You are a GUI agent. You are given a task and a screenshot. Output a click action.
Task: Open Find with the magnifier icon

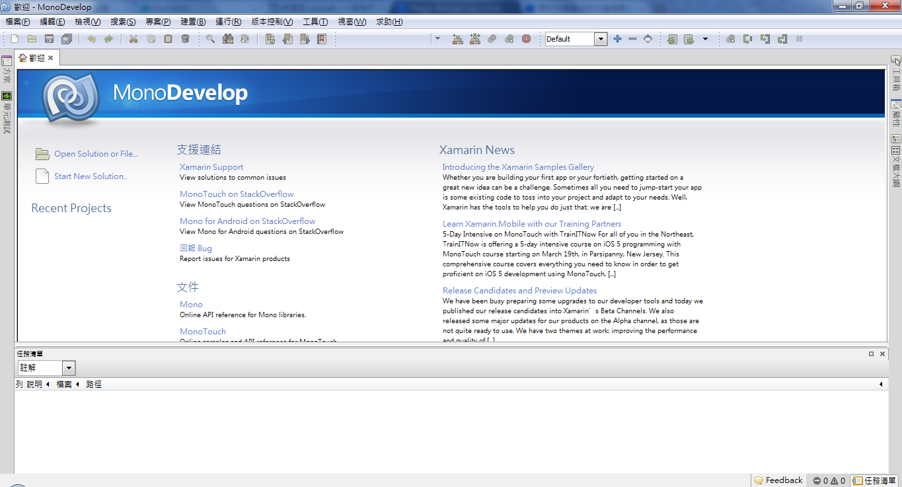pyautogui.click(x=210, y=39)
